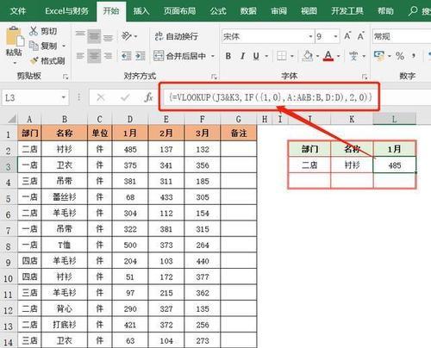Click cell B5 蕾丝衫
This screenshot has width=431, height=348.
(x=65, y=197)
